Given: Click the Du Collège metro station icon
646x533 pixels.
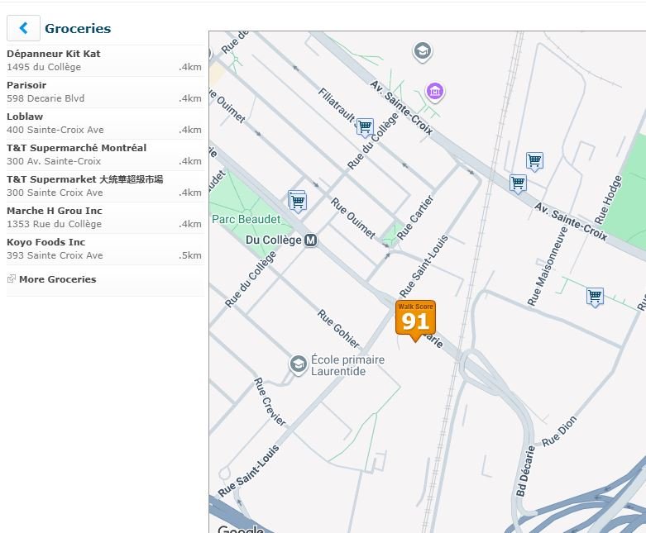Looking at the screenshot, I should click(311, 240).
